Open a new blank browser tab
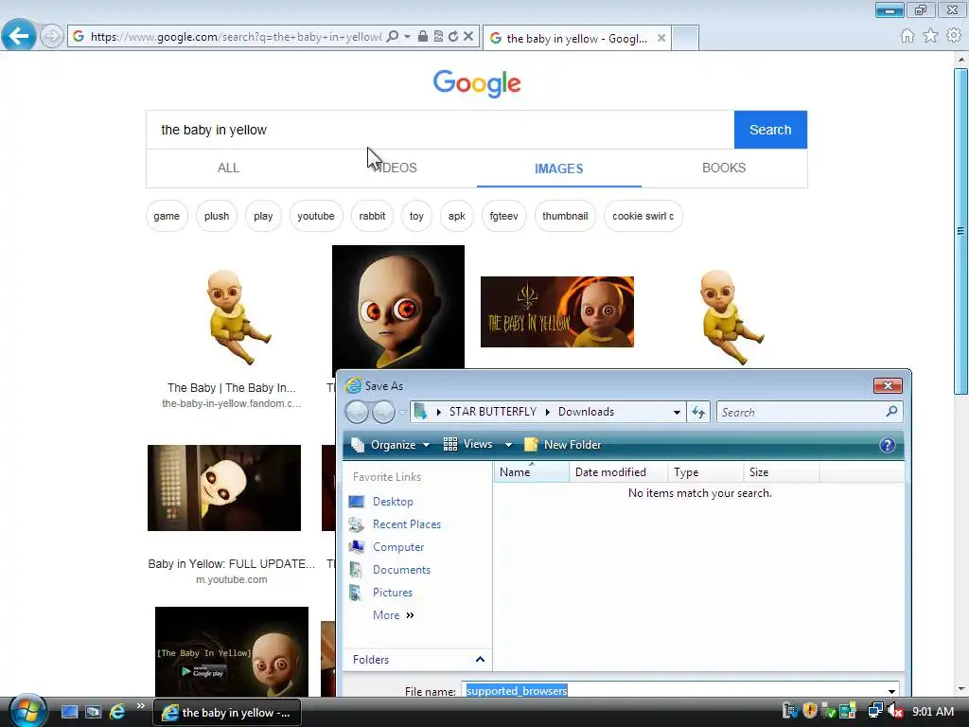 click(x=685, y=38)
